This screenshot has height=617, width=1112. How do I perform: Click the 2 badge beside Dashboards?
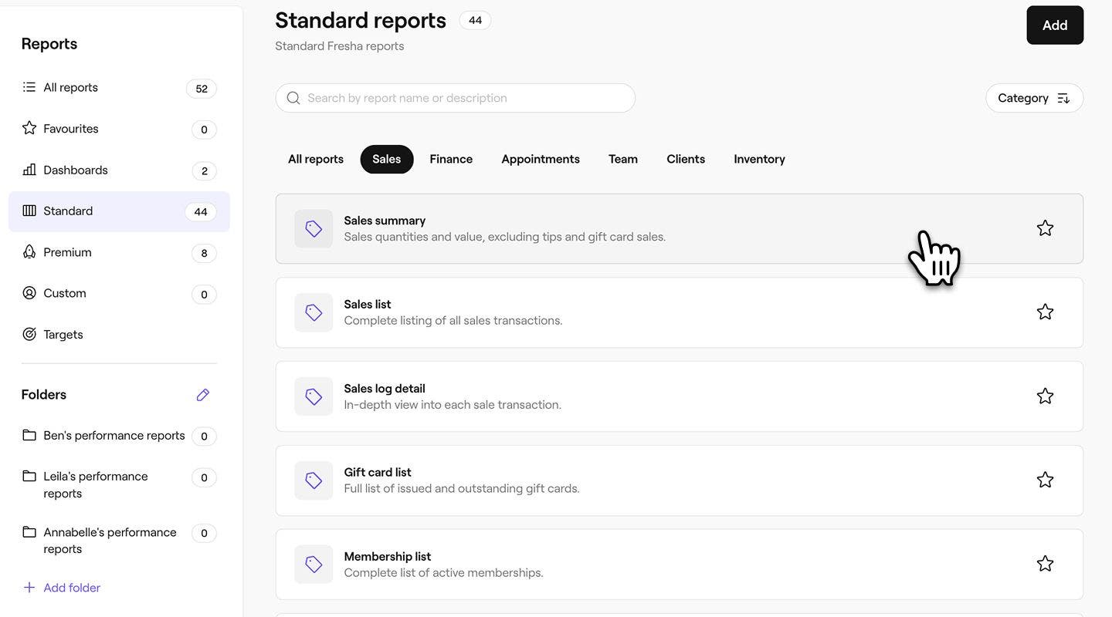[204, 171]
